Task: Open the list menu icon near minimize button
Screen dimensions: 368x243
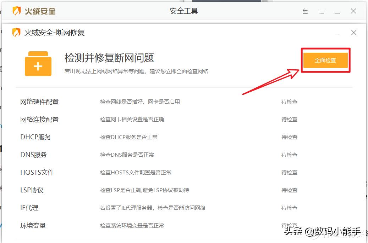Action: coord(321,11)
